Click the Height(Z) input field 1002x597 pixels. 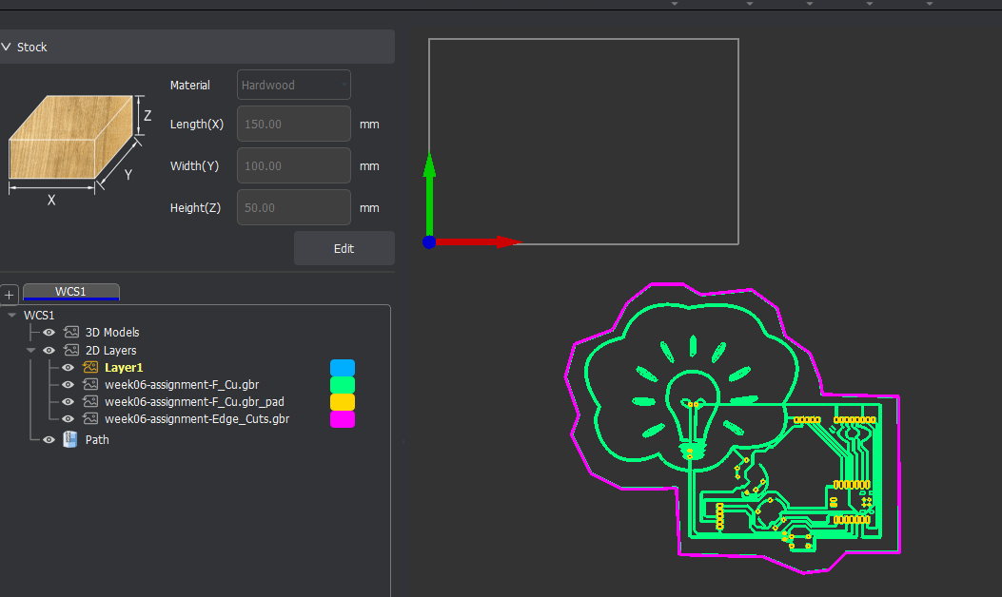point(293,207)
